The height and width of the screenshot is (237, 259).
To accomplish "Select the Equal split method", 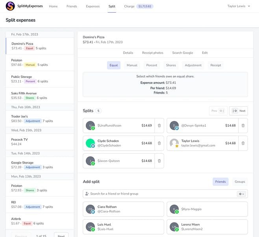I will pos(114,65).
